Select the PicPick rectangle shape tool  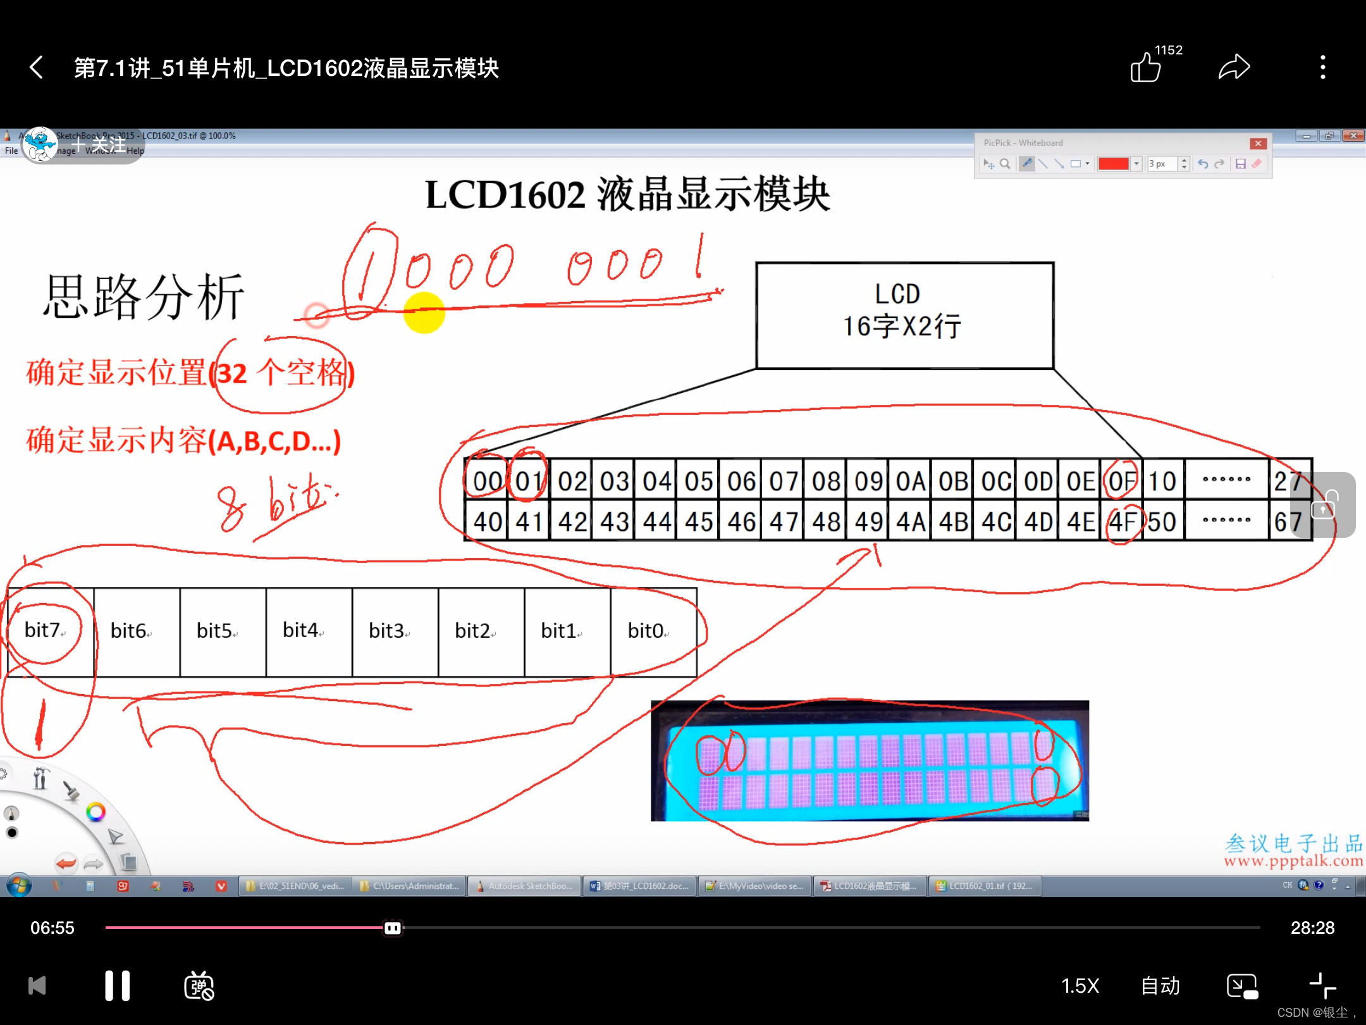pyautogui.click(x=1075, y=164)
